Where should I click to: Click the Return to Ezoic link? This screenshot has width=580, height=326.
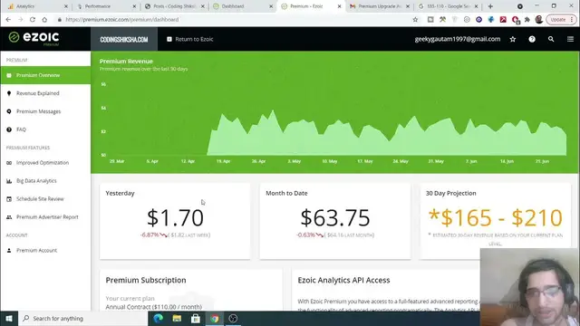(189, 39)
